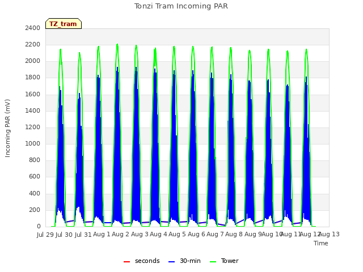Click the Aug 8 x-axis date label
The width and height of the screenshot is (363, 272).
pos(234,234)
